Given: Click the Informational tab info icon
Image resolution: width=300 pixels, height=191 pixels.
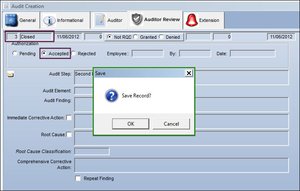Looking at the screenshot, I should pos(50,20).
